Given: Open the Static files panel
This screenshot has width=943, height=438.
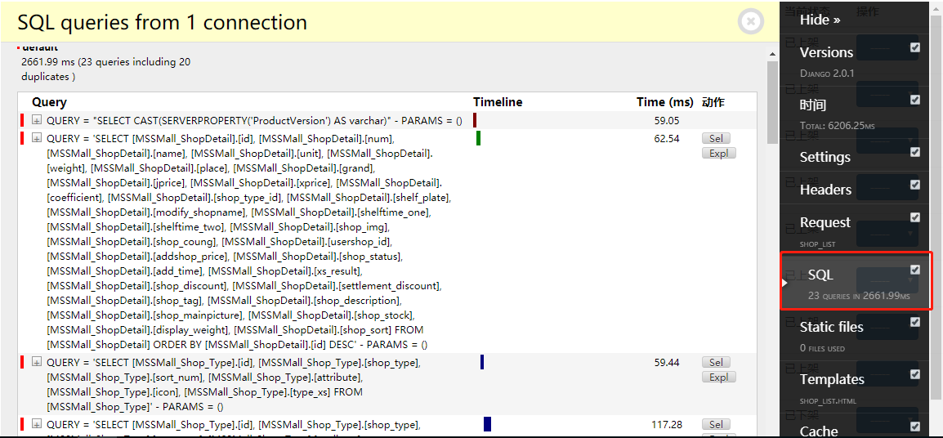Looking at the screenshot, I should tap(831, 327).
